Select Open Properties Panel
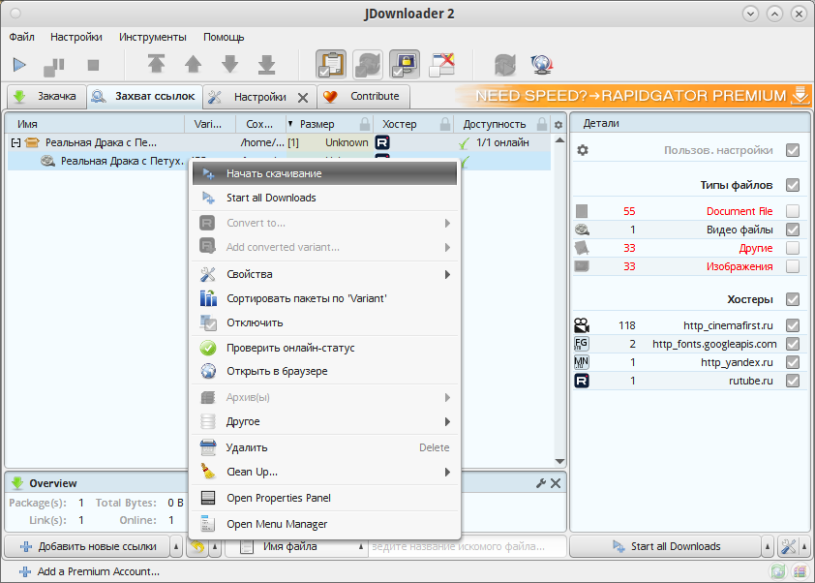Screen dimensions: 815x583 (x=324, y=498)
